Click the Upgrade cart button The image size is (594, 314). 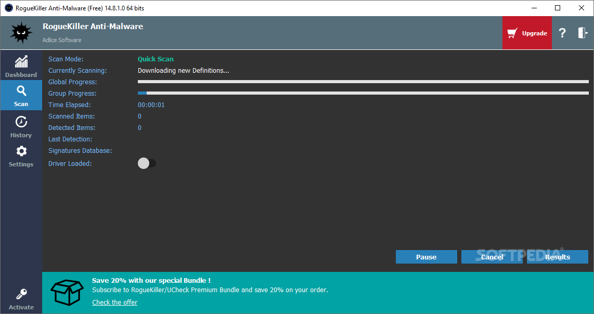tap(527, 33)
